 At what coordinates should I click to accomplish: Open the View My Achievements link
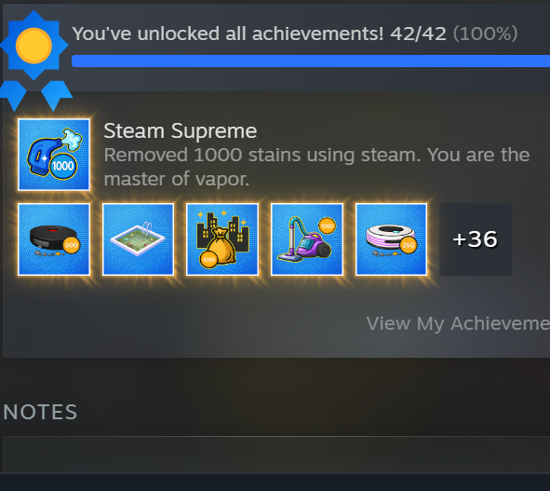tap(458, 323)
